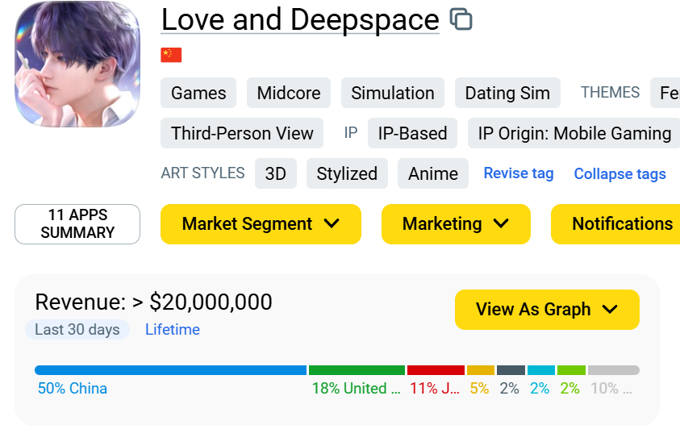Expand the Marketing dropdown

pyautogui.click(x=456, y=224)
